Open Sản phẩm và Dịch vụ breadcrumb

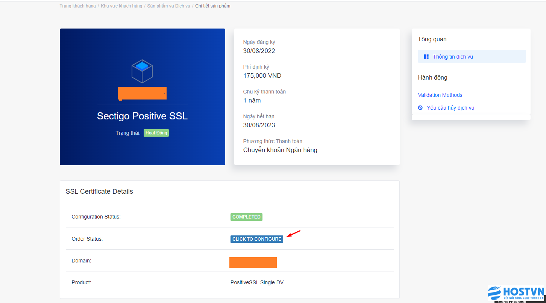pyautogui.click(x=168, y=6)
